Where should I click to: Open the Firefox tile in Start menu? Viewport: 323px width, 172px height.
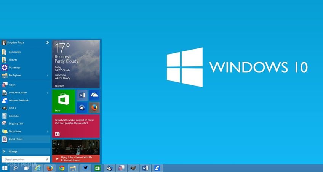(94, 108)
